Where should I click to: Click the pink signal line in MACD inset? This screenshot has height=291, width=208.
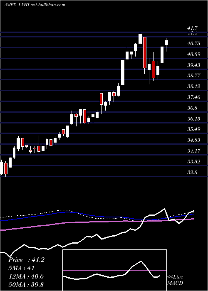point(114,270)
